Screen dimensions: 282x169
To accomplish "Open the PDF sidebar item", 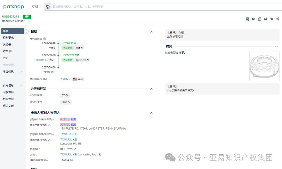I will tap(5, 58).
